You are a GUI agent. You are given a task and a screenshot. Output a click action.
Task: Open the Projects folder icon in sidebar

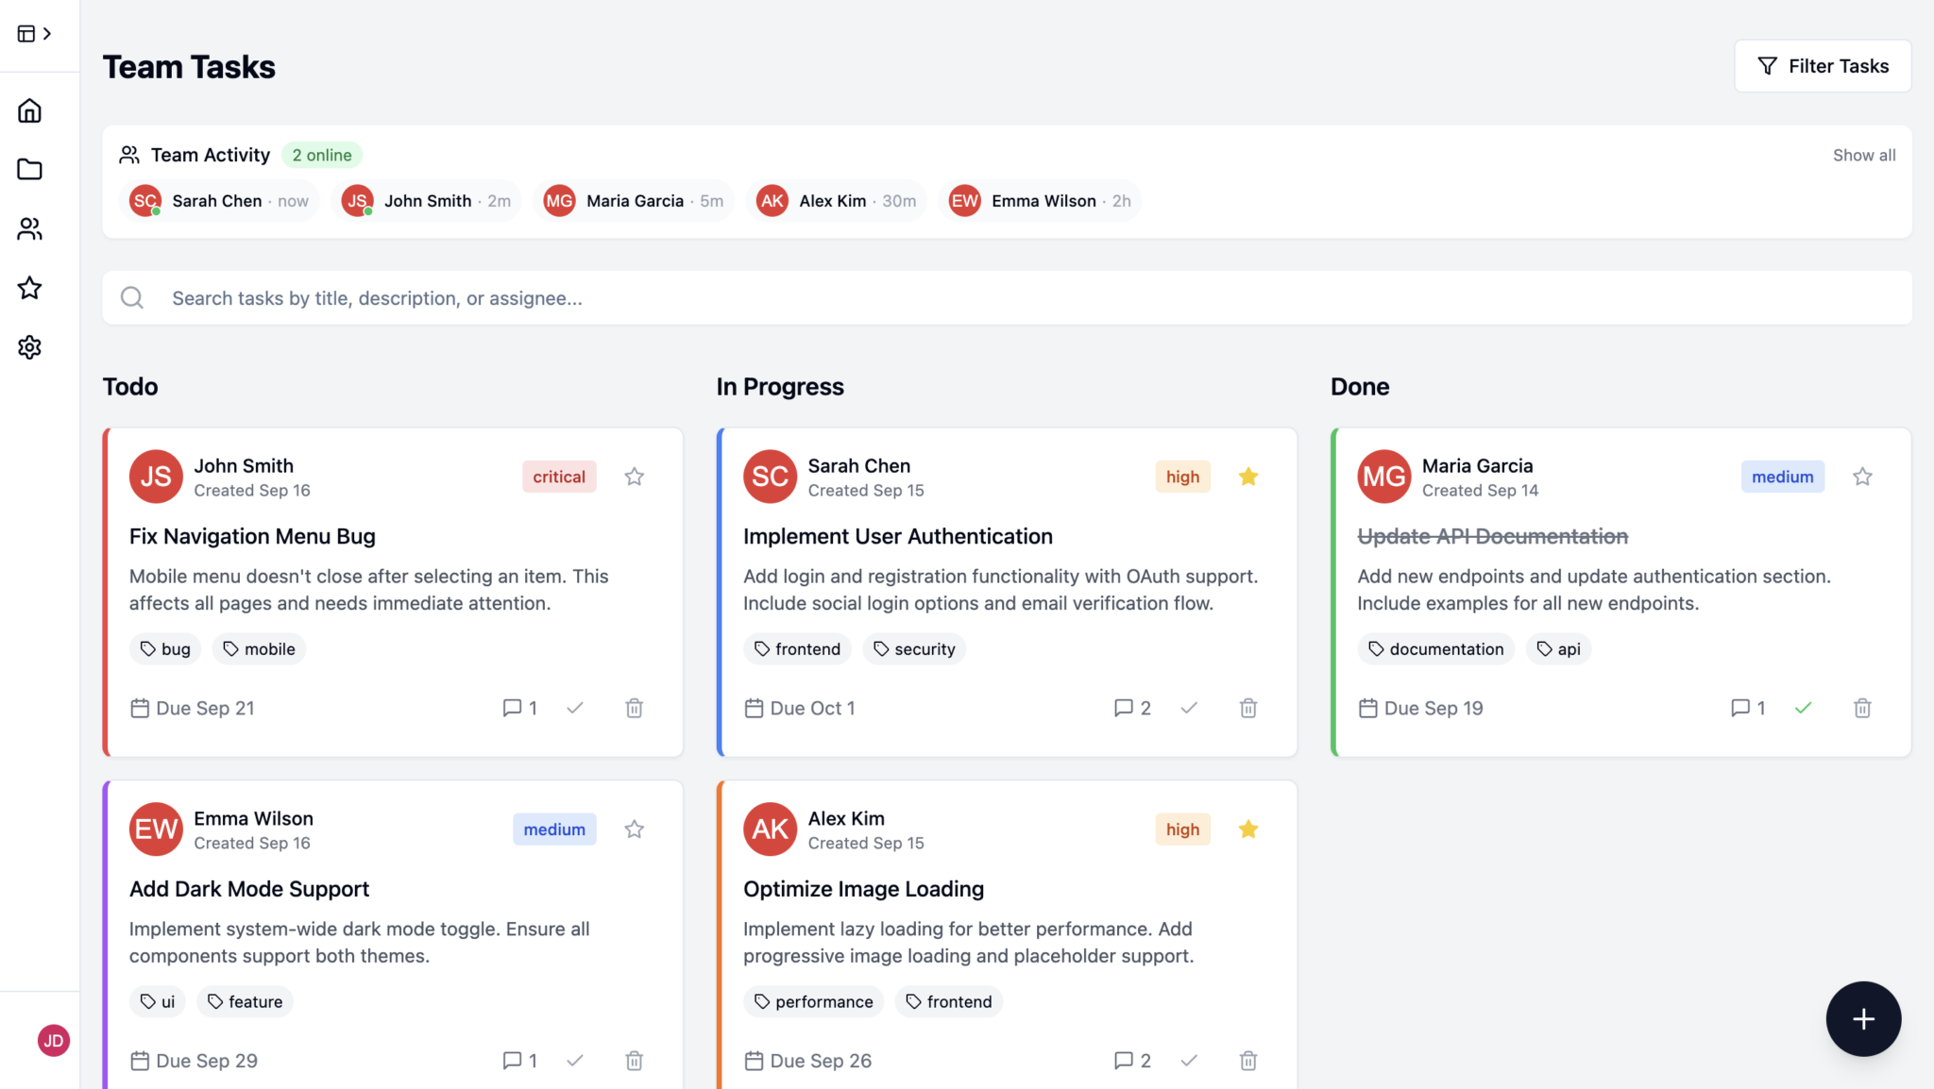pos(29,169)
